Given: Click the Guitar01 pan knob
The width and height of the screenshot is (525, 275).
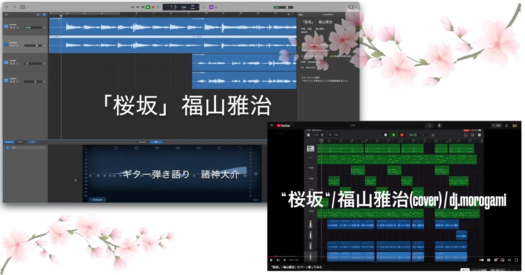Looking at the screenshot, I should point(45,27).
